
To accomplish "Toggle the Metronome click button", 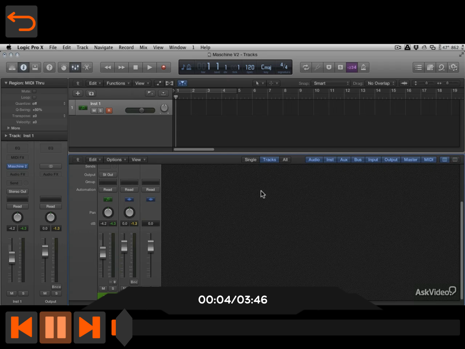I will [x=364, y=67].
